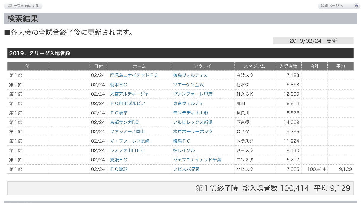Viewport: 361px width, 203px height.
Task: Open the 大宮アルディージャ link
Action: (x=129, y=94)
